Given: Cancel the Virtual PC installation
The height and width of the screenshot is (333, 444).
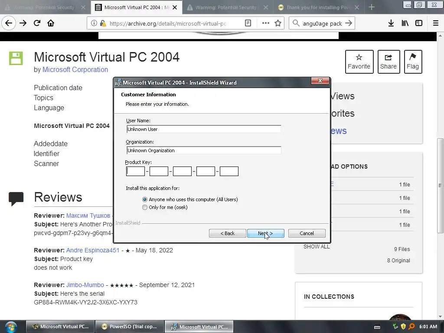Looking at the screenshot, I should [x=307, y=233].
